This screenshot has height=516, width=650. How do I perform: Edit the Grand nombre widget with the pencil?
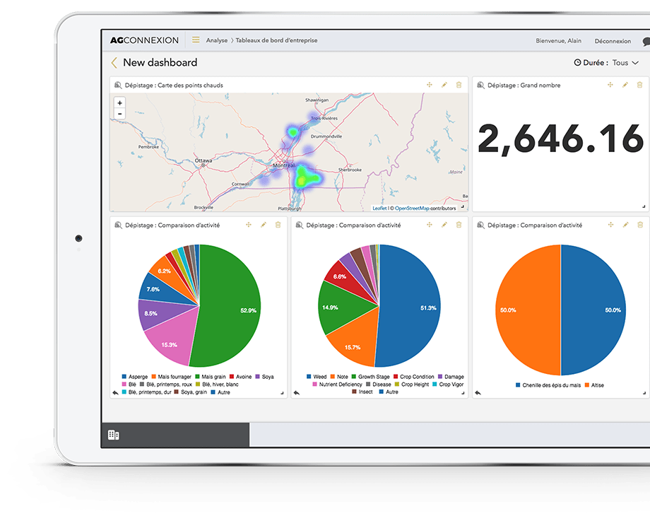(625, 85)
